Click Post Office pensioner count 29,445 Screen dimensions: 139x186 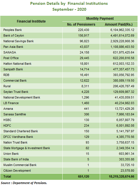84,58
